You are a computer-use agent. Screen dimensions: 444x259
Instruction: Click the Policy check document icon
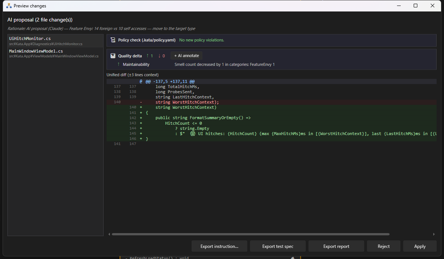point(113,40)
